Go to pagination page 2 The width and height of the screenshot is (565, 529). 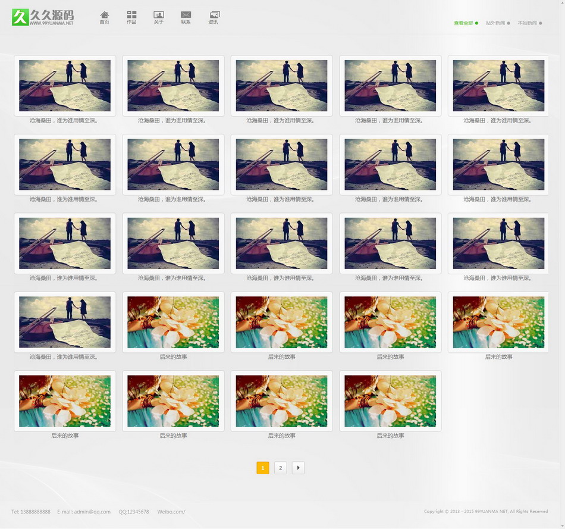280,468
